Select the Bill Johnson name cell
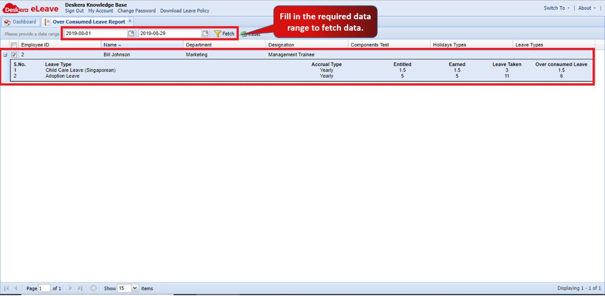 (x=117, y=55)
